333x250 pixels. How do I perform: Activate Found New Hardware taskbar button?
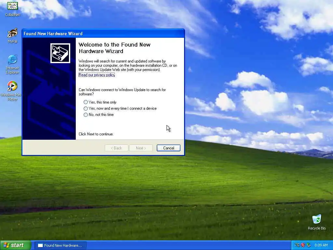tap(60, 245)
